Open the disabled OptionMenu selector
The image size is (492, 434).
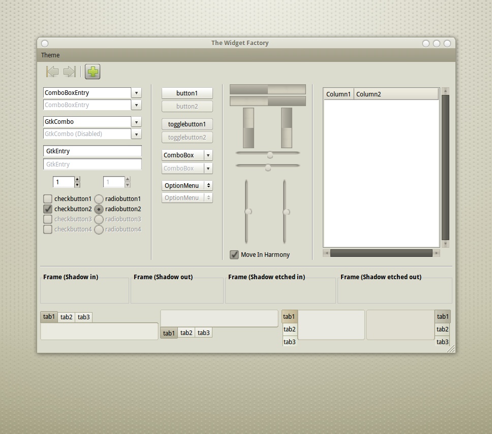188,198
